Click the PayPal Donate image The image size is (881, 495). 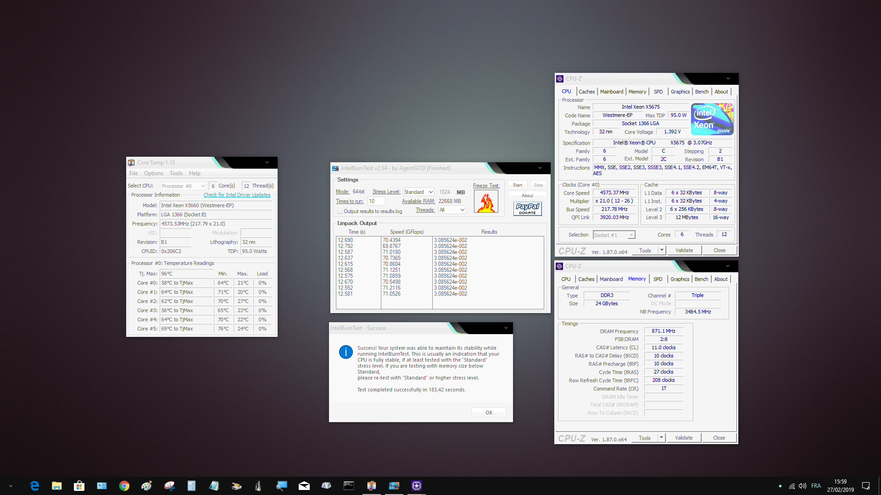click(x=527, y=209)
